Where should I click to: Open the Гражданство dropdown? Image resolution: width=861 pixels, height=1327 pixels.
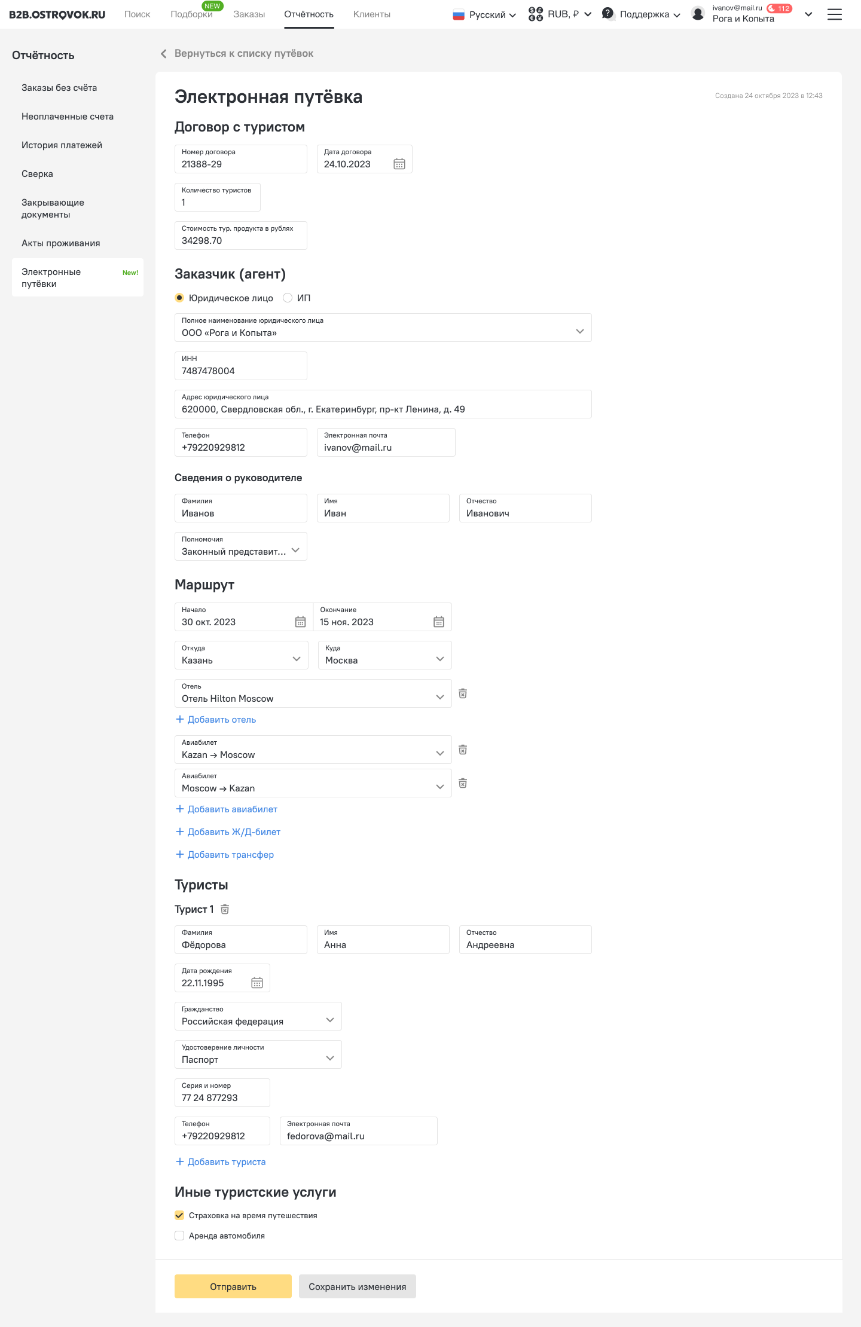(x=258, y=1016)
